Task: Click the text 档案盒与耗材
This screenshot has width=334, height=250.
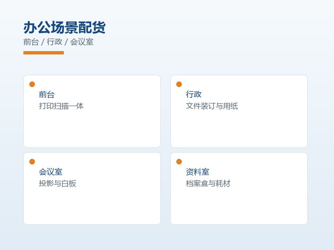Action: coord(208,183)
